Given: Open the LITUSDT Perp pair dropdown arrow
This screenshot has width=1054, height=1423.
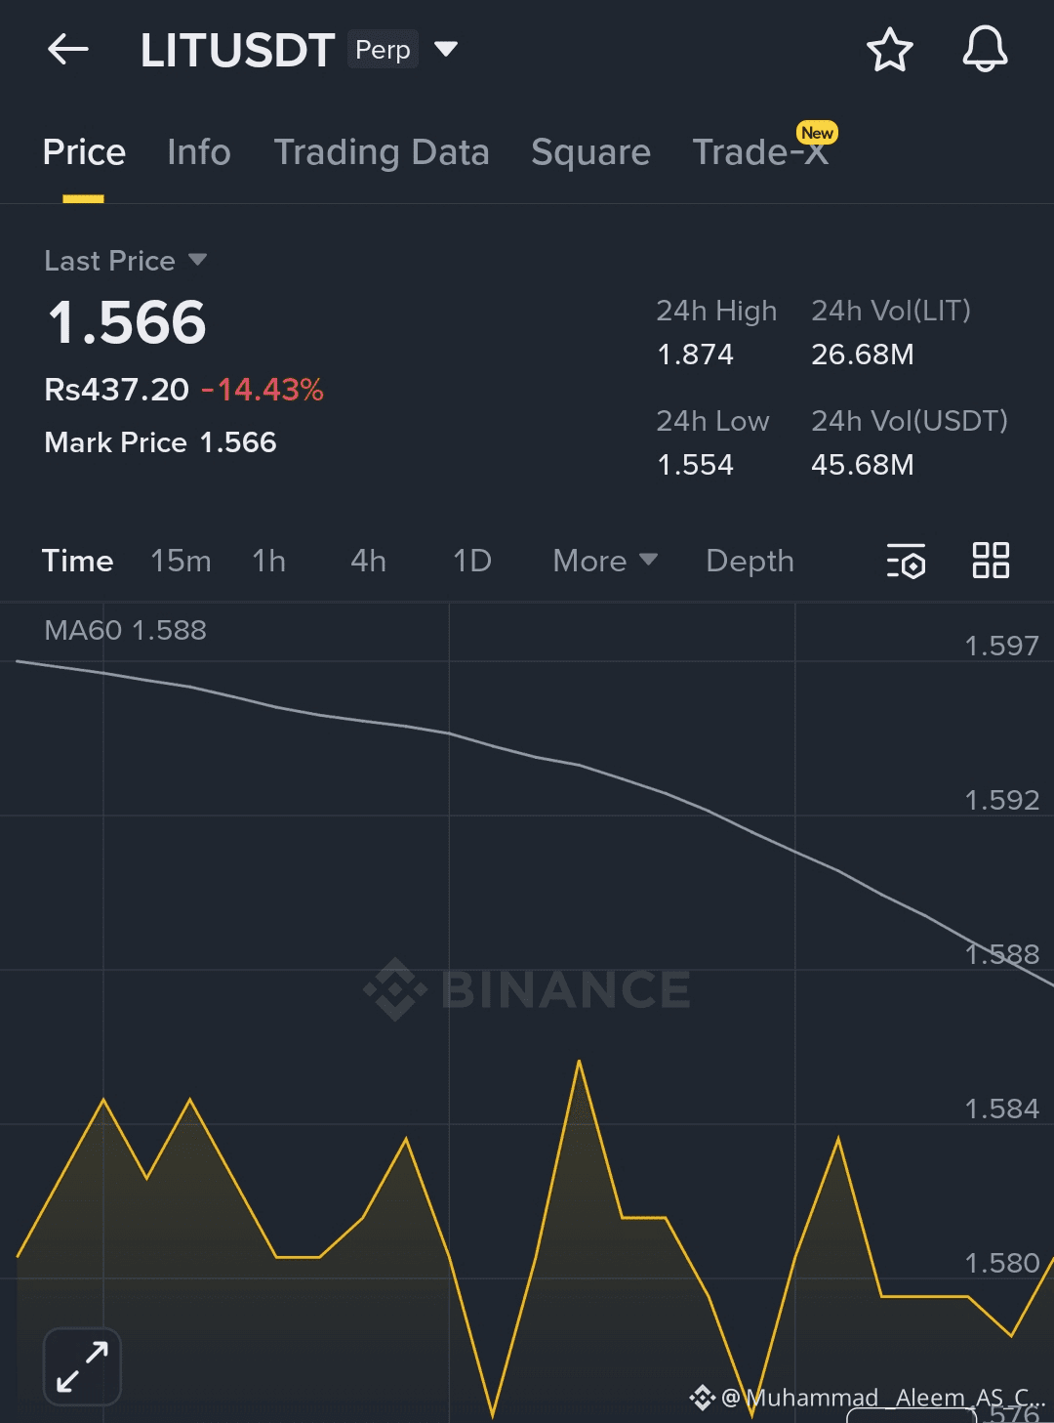Looking at the screenshot, I should pyautogui.click(x=446, y=49).
